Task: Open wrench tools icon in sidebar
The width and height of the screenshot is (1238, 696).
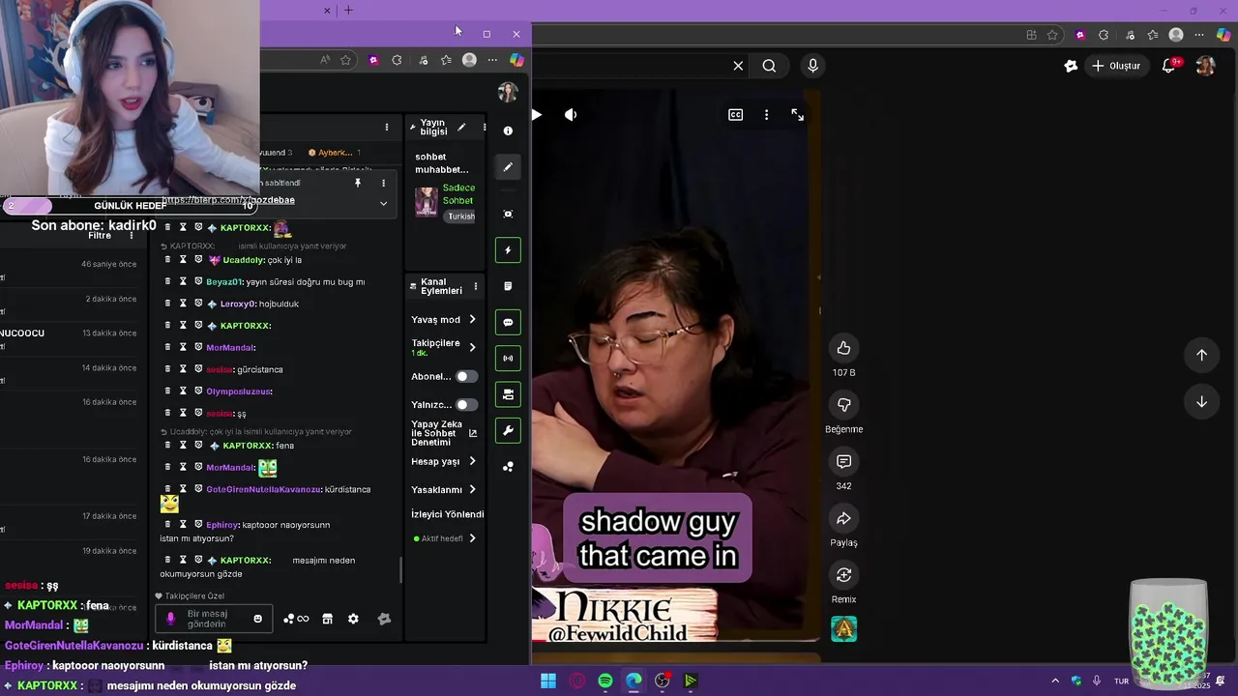Action: point(508,430)
